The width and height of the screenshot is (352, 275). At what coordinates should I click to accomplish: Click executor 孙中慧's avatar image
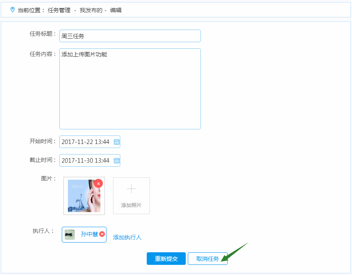pyautogui.click(x=70, y=234)
